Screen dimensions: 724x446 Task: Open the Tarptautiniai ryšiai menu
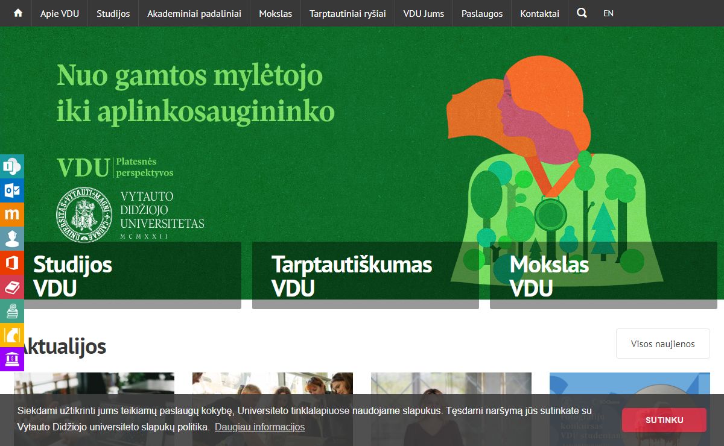click(x=348, y=13)
